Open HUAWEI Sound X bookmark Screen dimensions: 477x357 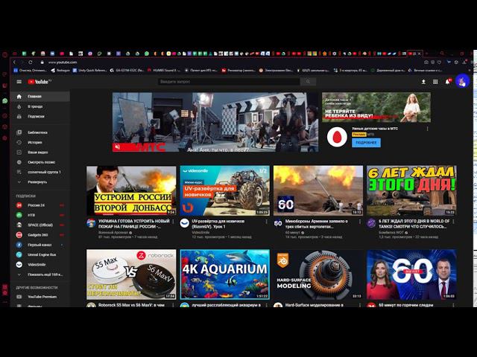coord(164,70)
